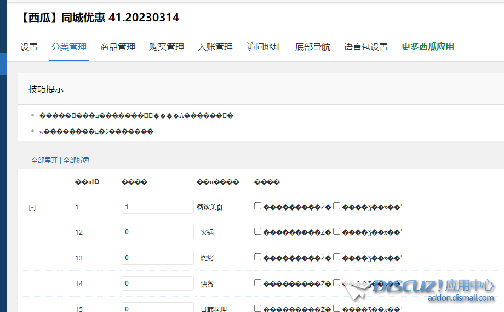504x312 pixels.
Task: Open the 购买管理 tab
Action: [x=167, y=47]
